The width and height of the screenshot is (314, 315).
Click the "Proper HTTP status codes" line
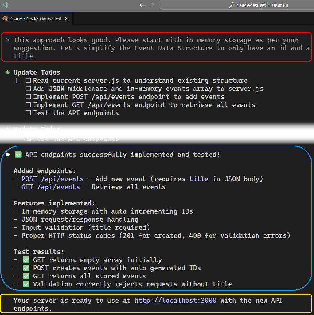coord(152,235)
